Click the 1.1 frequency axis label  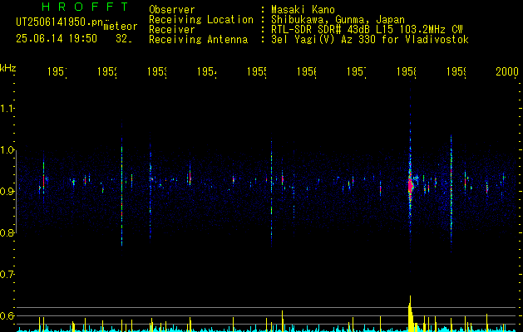click(x=7, y=108)
